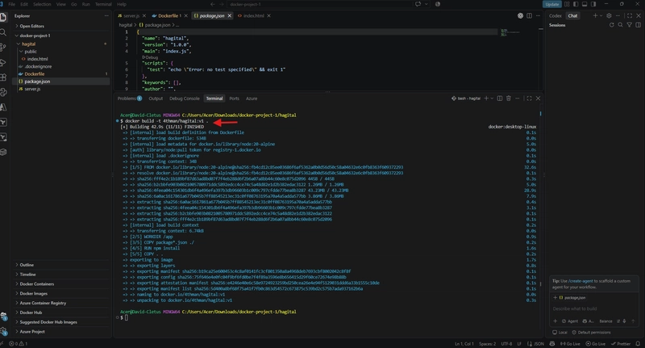
Task: Refresh the chat Sessions list
Action: click(x=612, y=25)
